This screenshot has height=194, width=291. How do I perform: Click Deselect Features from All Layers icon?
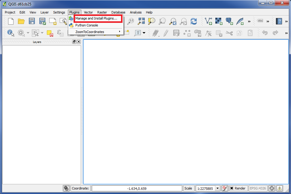point(50,33)
